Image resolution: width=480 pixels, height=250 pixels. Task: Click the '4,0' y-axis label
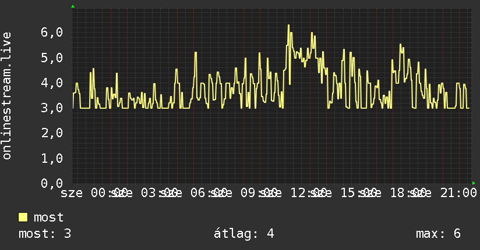coord(52,83)
